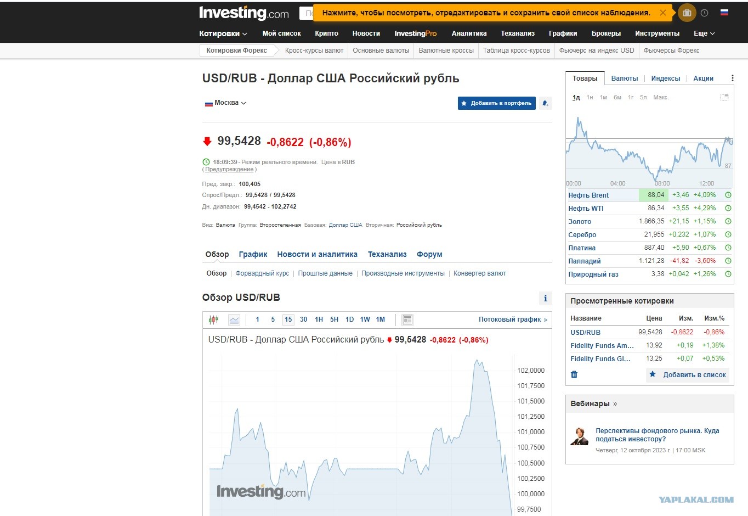Expand the Еще menu

pos(704,33)
